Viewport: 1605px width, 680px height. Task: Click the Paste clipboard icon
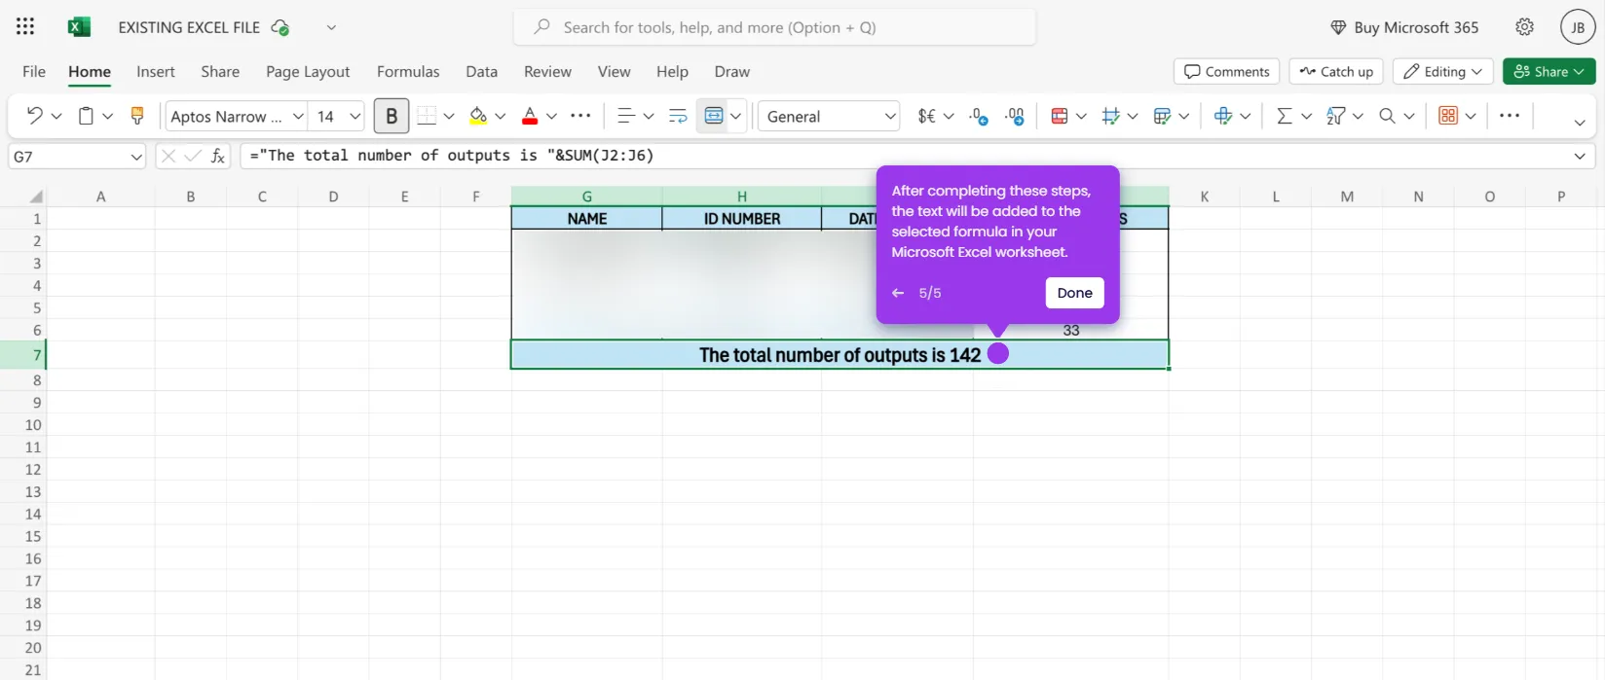pyautogui.click(x=86, y=116)
